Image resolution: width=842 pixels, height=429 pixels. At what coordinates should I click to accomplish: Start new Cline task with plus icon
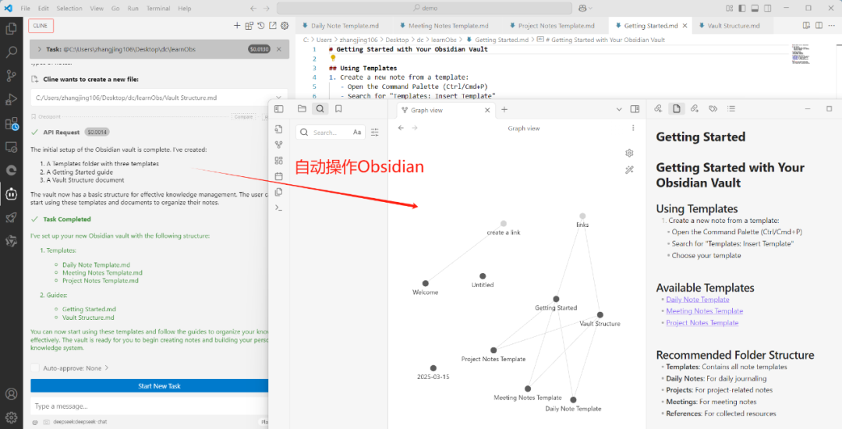point(237,25)
